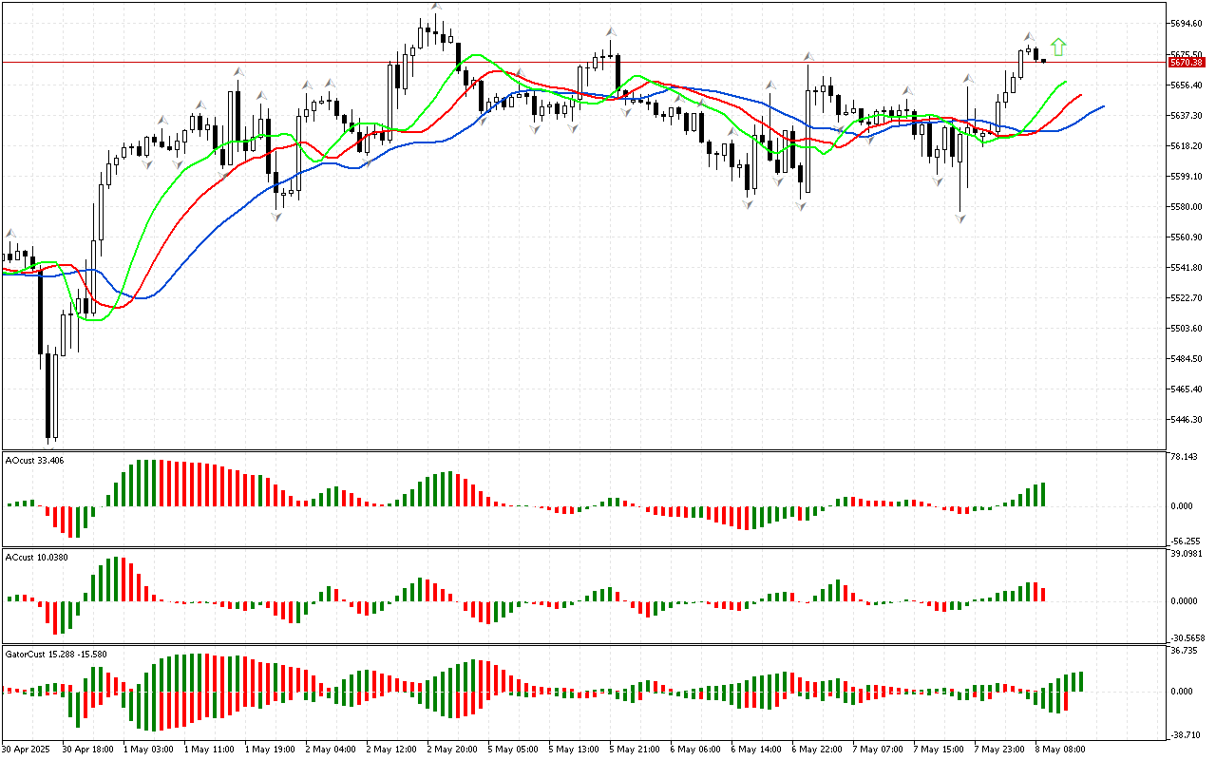Select the last red ACcust histogram bar
1216x760 pixels.
(x=1043, y=594)
